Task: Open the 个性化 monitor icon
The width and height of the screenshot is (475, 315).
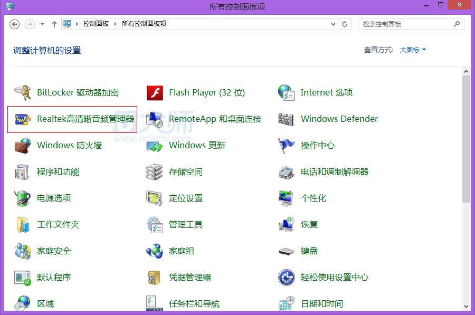Action: pyautogui.click(x=286, y=198)
